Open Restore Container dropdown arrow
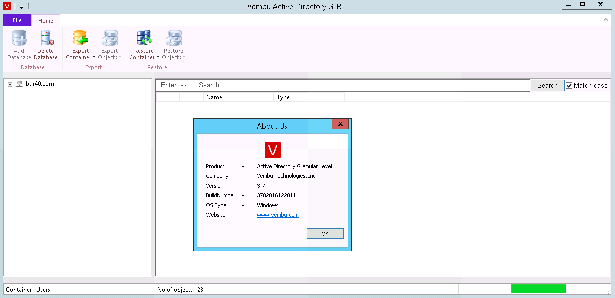 (x=158, y=57)
